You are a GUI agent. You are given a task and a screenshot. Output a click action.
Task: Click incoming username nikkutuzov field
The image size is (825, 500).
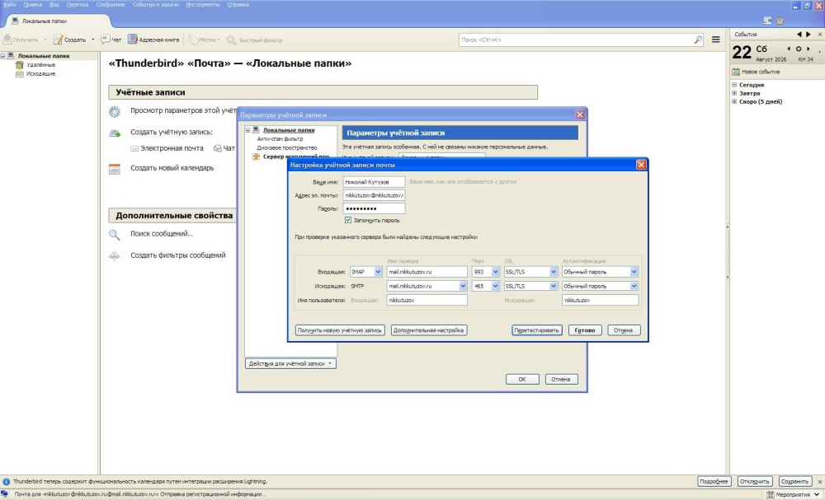427,300
